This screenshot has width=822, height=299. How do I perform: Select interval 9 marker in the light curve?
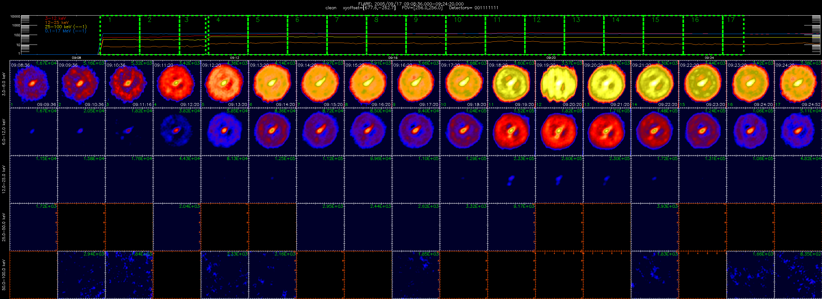tap(415, 20)
